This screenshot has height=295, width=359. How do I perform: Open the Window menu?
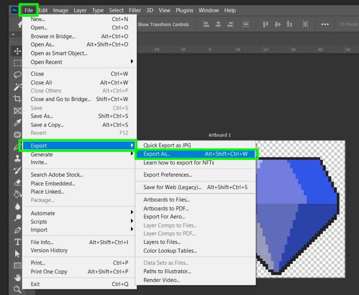click(208, 10)
